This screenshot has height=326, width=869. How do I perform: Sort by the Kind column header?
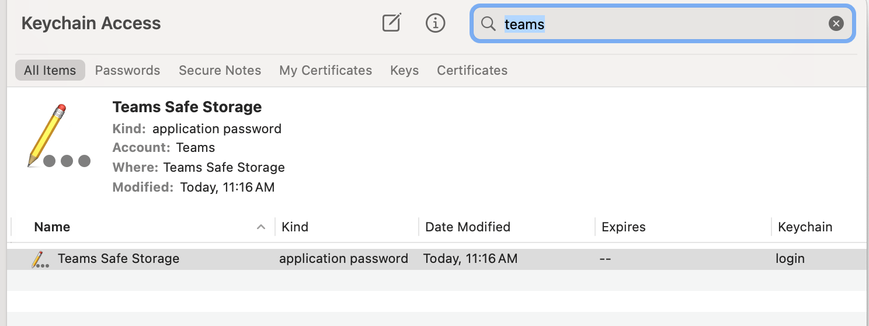pos(295,227)
